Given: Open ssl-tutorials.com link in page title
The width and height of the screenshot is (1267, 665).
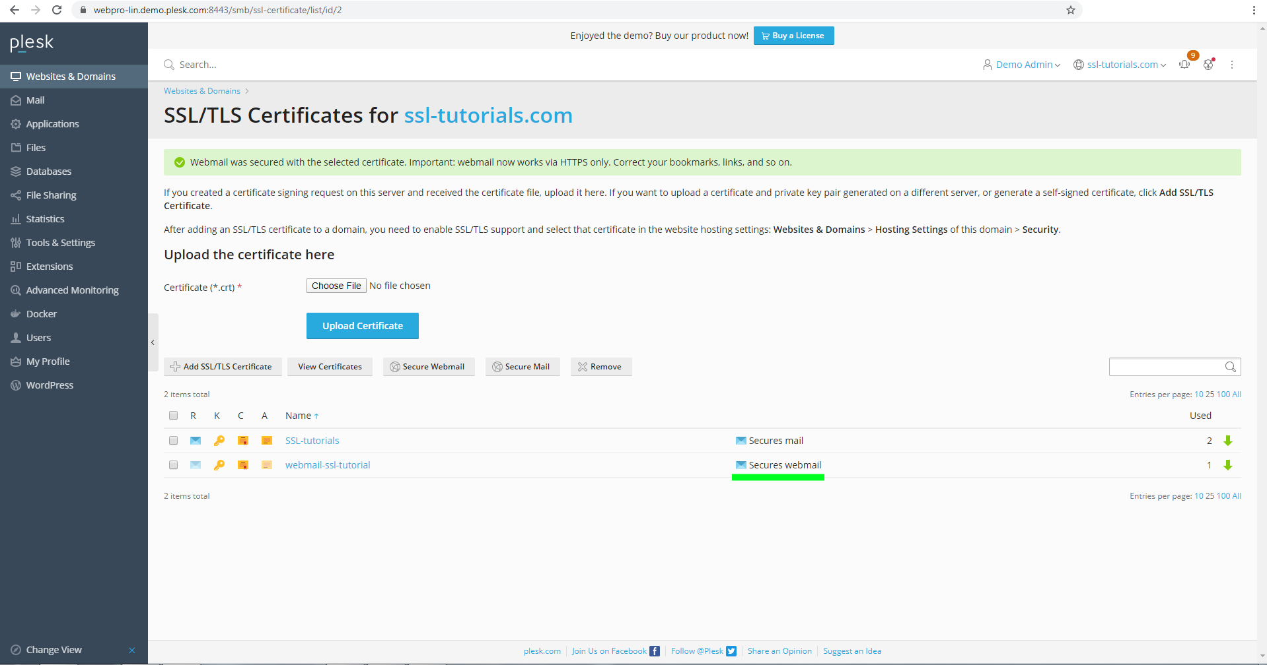Looking at the screenshot, I should (488, 115).
